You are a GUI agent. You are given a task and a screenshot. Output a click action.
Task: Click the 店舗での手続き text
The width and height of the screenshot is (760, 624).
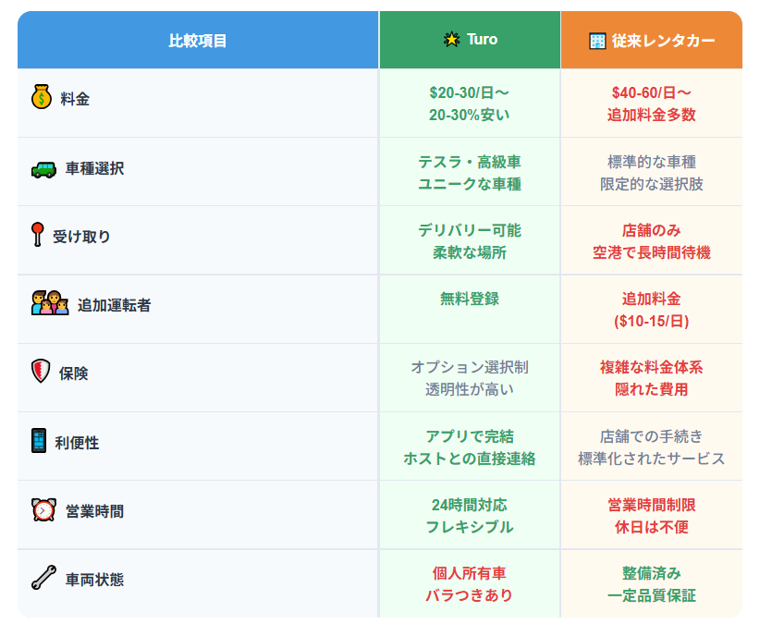pos(652,436)
